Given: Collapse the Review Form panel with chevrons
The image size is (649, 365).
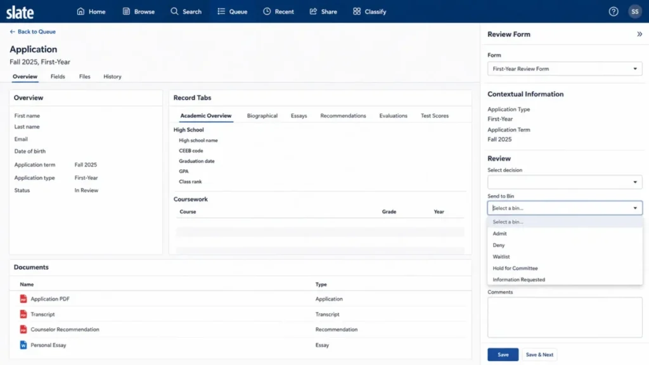Looking at the screenshot, I should tap(639, 34).
